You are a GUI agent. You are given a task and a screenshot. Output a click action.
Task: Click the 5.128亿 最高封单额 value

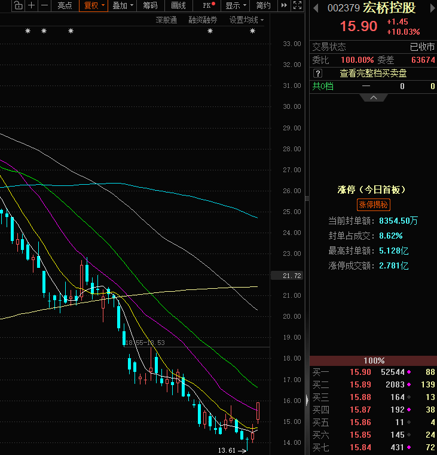(x=394, y=251)
